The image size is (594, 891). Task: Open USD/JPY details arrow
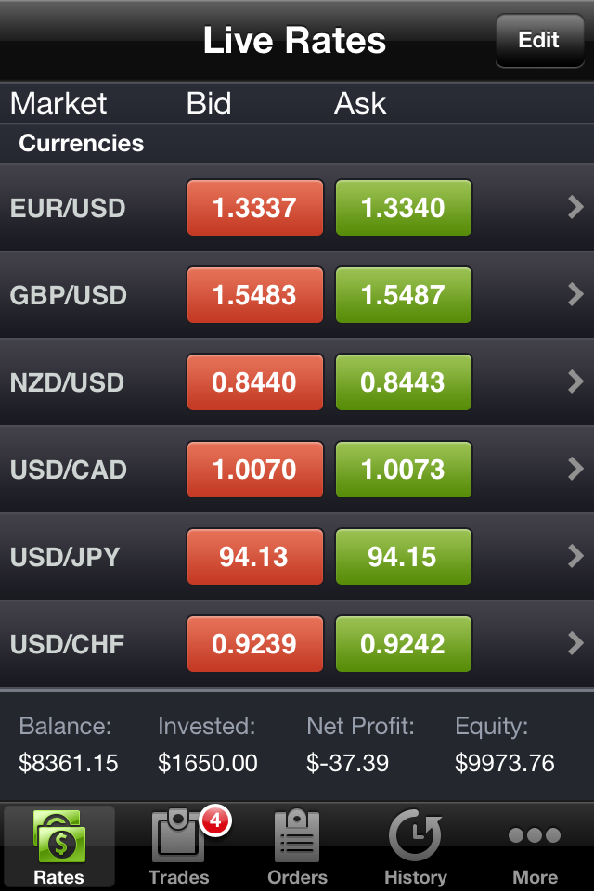point(575,556)
